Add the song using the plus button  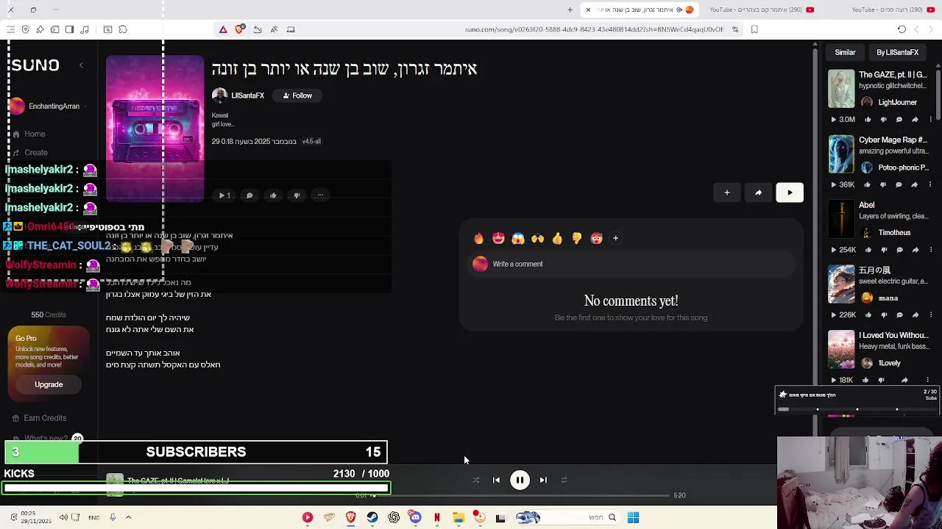coord(726,192)
